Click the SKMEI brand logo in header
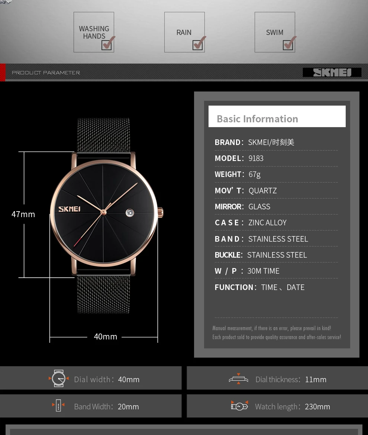Screen dimensions: 368x435 coord(332,72)
